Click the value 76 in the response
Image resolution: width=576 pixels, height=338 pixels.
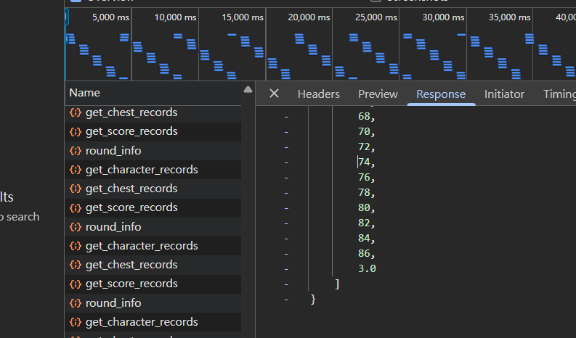click(364, 177)
